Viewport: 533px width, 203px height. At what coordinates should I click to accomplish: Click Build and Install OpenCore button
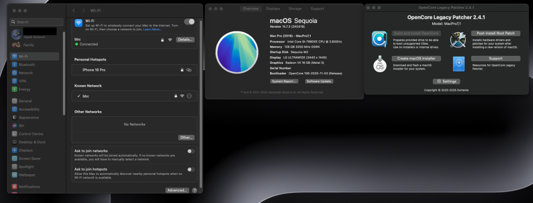point(416,33)
